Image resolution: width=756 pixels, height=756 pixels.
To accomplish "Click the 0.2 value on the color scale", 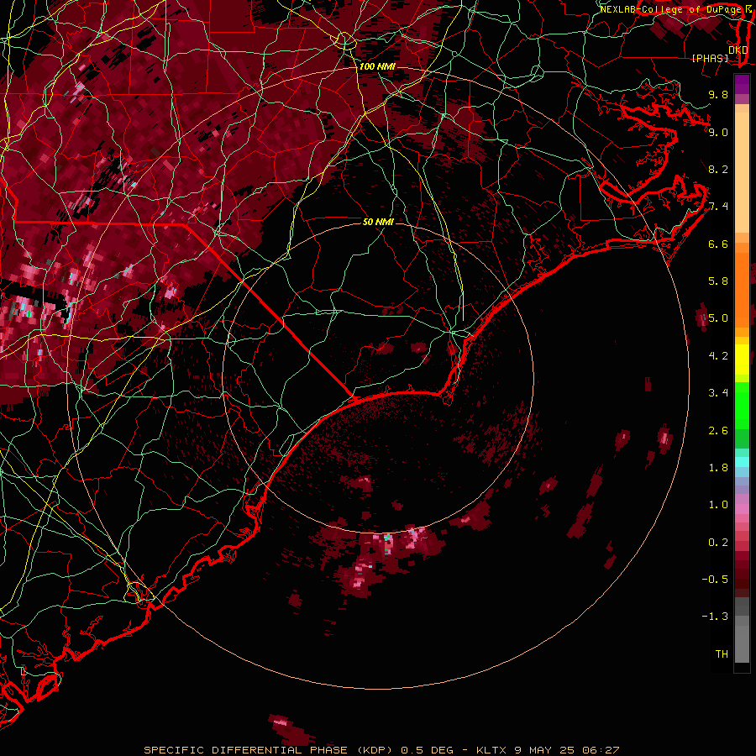I will [x=718, y=543].
